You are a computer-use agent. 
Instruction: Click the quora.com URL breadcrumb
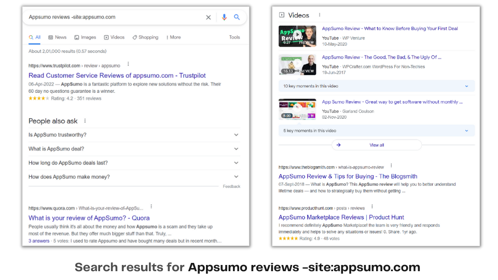tap(86, 208)
